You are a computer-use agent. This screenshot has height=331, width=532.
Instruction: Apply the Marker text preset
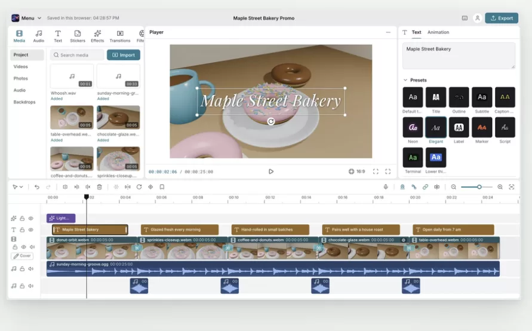(482, 127)
